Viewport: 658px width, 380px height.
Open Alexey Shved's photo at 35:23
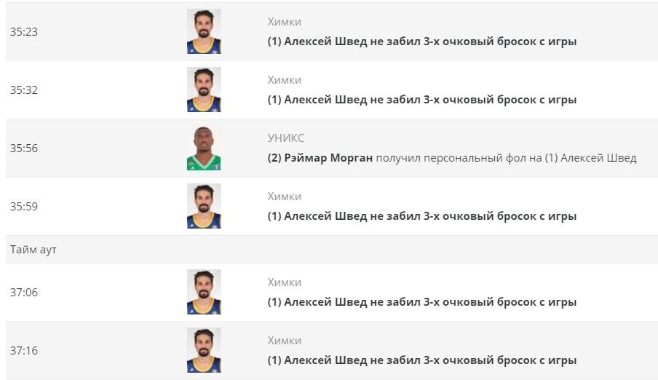[204, 31]
